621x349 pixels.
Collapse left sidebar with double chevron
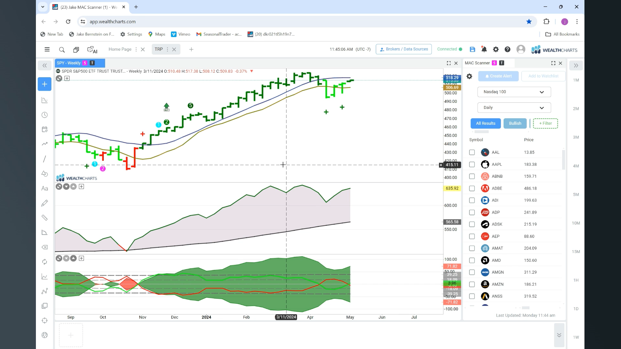tap(45, 66)
